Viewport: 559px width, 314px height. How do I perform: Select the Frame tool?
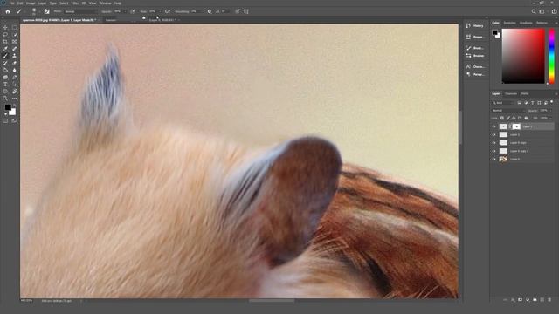[x=15, y=42]
